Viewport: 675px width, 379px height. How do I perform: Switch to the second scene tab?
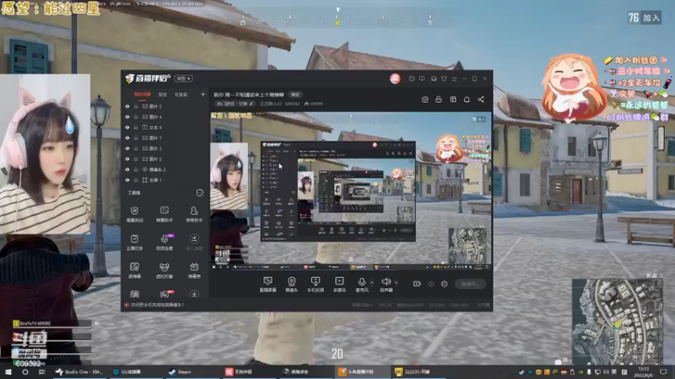tap(163, 94)
